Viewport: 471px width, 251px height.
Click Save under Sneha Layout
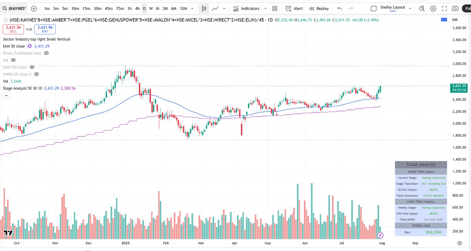[392, 11]
